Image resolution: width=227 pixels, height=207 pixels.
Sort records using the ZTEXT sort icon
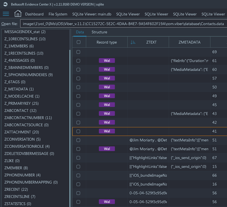point(133,42)
